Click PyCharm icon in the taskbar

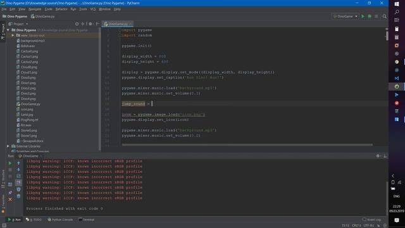click(x=397, y=87)
